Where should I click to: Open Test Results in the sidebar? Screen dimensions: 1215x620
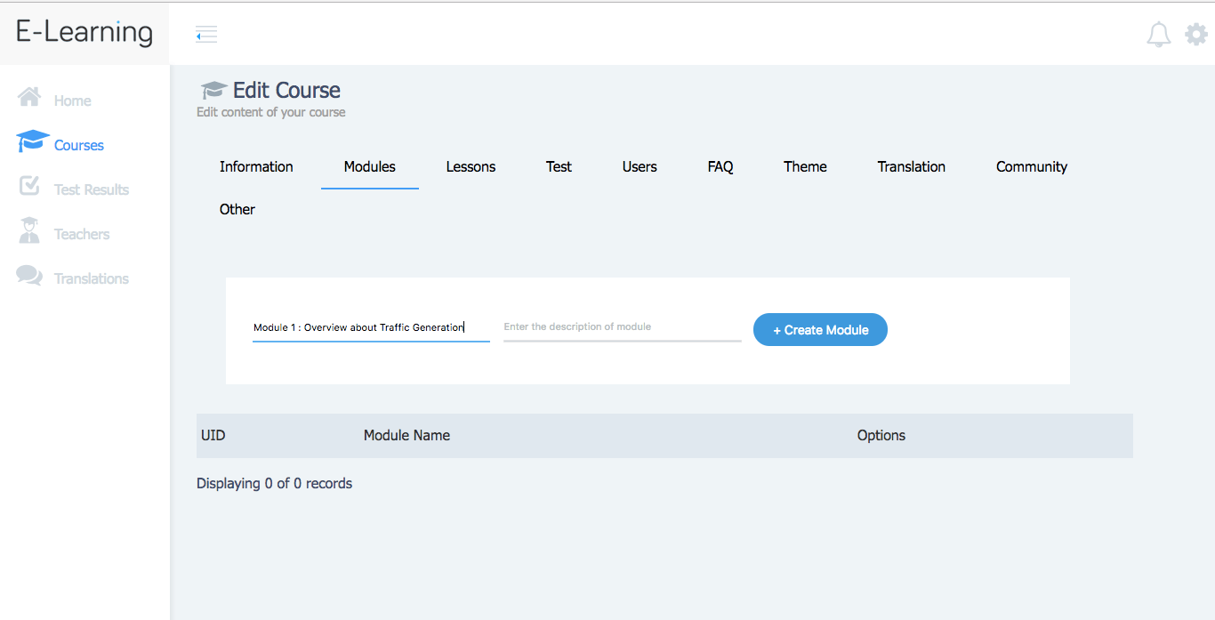point(92,190)
